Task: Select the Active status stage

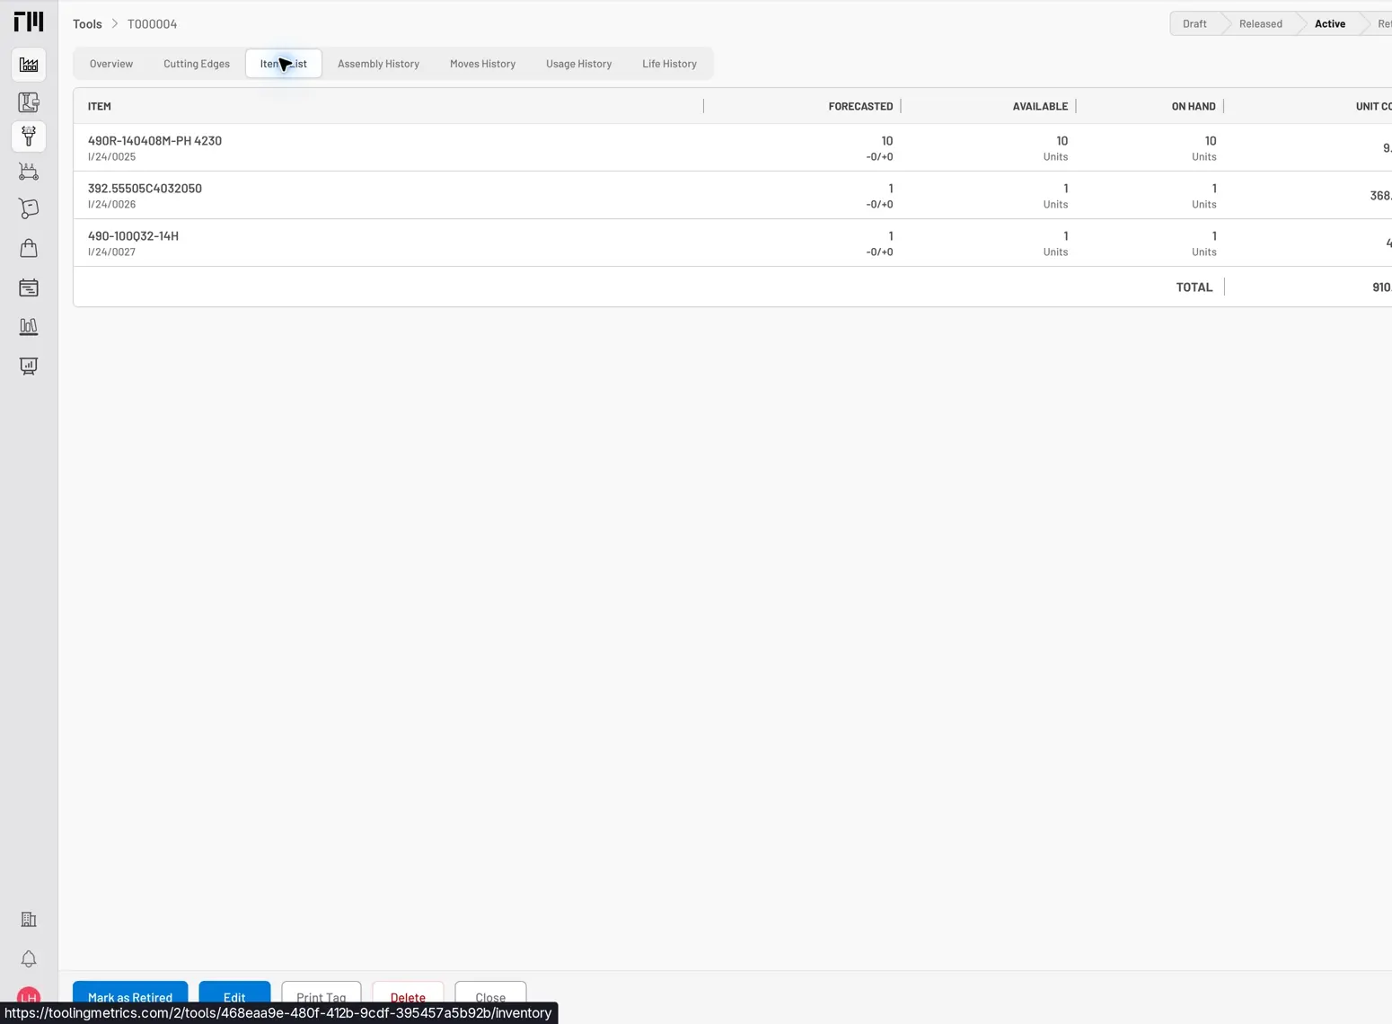Action: coord(1329,24)
